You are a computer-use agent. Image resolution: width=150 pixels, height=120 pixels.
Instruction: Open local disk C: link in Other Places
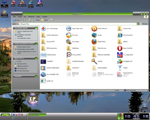point(19,61)
